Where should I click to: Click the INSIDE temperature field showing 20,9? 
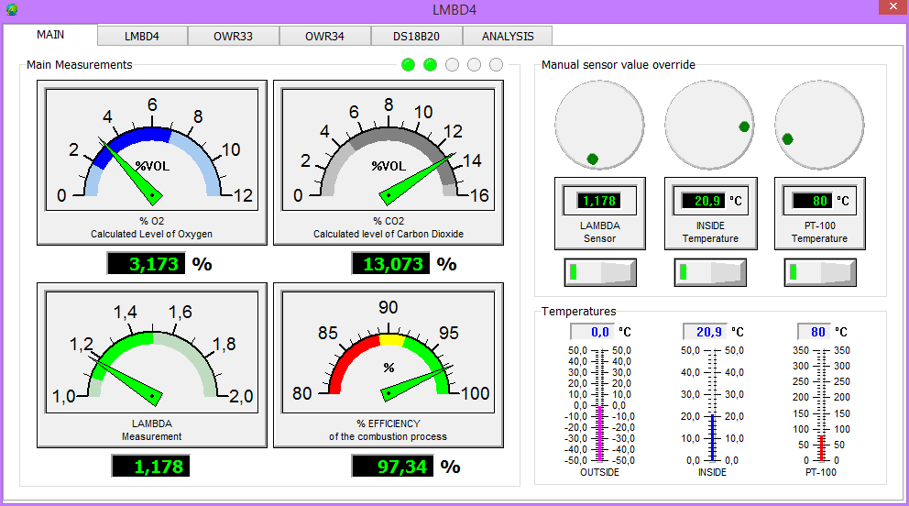[704, 332]
